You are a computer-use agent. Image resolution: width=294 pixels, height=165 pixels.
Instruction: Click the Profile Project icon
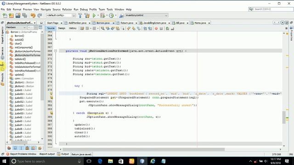tap(111, 15)
